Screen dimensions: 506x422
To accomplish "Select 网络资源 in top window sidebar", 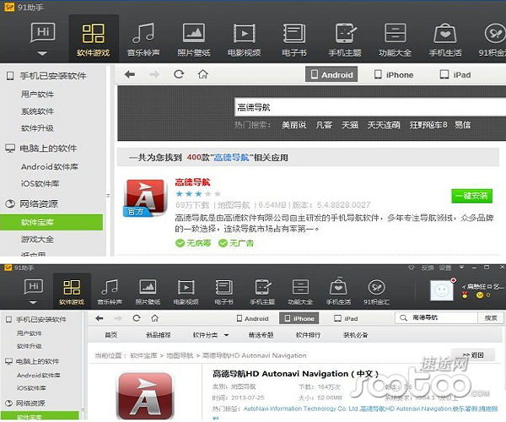I will (x=32, y=203).
